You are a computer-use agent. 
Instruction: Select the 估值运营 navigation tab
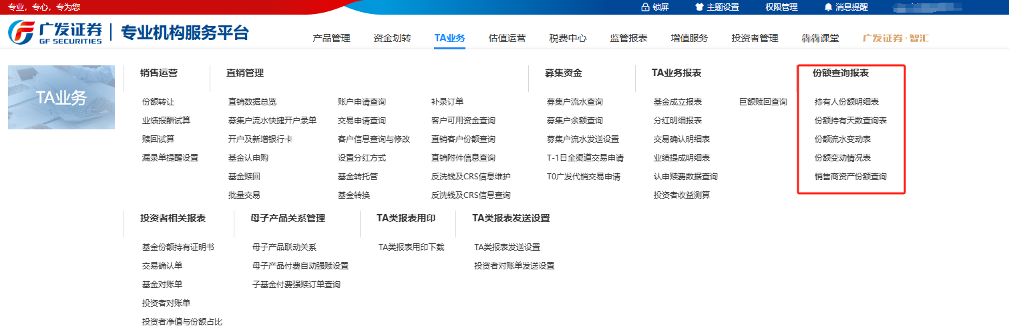(x=507, y=38)
